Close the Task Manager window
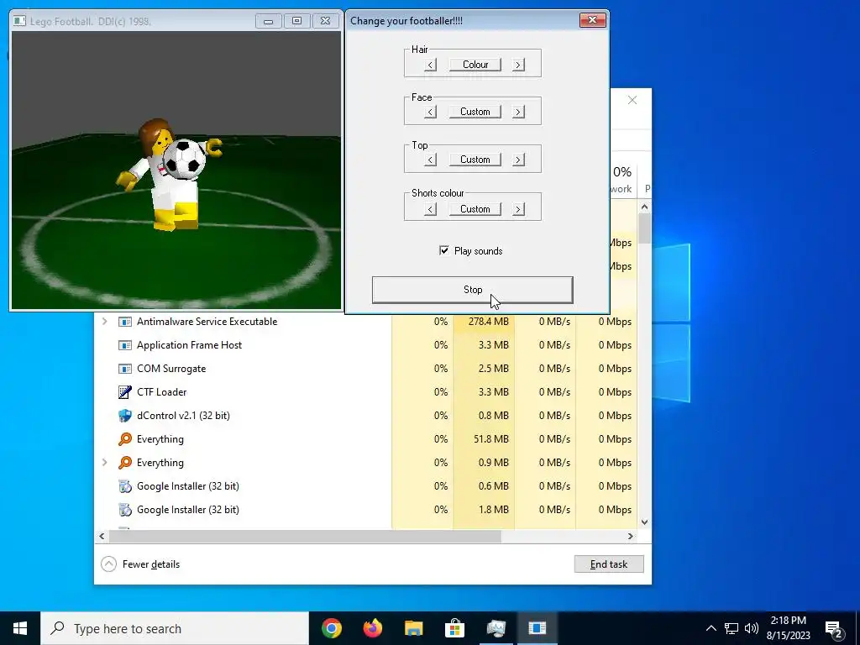 pos(632,100)
